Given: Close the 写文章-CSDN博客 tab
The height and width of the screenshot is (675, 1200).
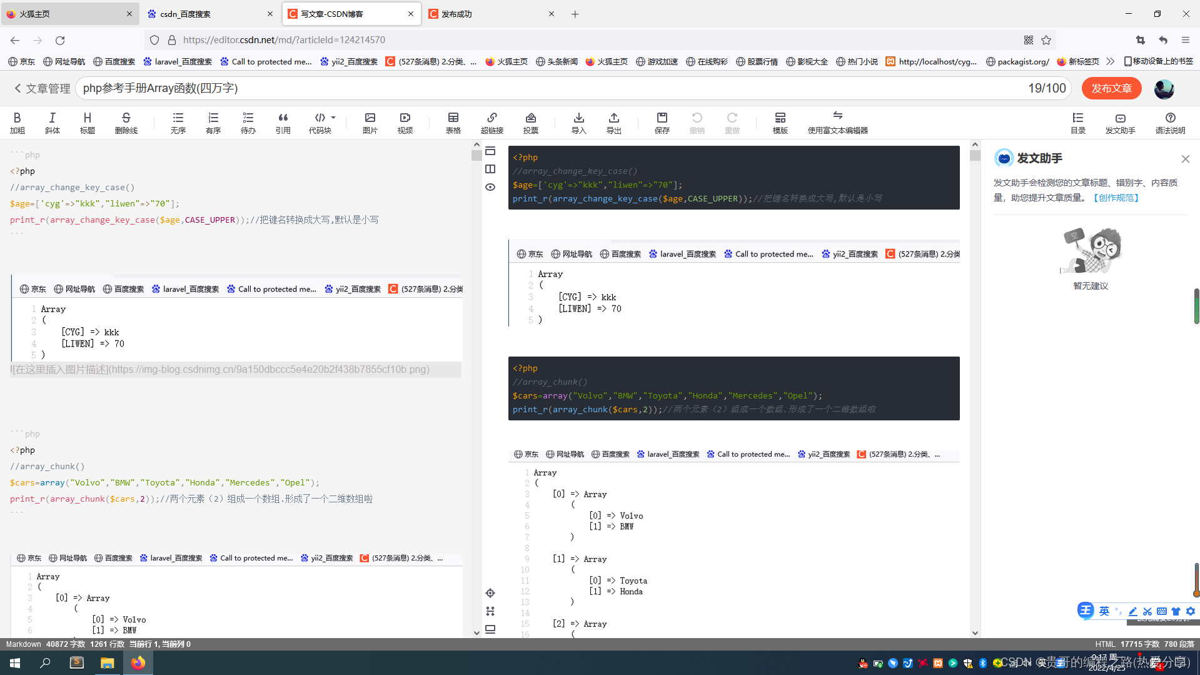Looking at the screenshot, I should (411, 14).
